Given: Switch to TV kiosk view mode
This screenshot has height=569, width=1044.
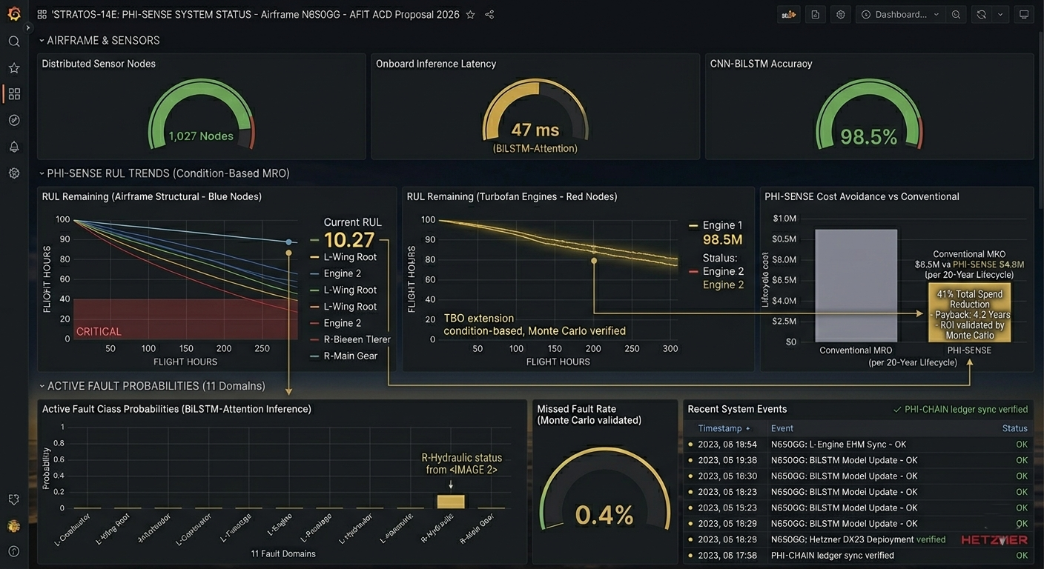Looking at the screenshot, I should (x=1024, y=14).
